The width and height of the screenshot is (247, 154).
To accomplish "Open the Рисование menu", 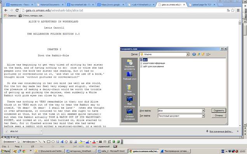I will [x=9, y=142].
